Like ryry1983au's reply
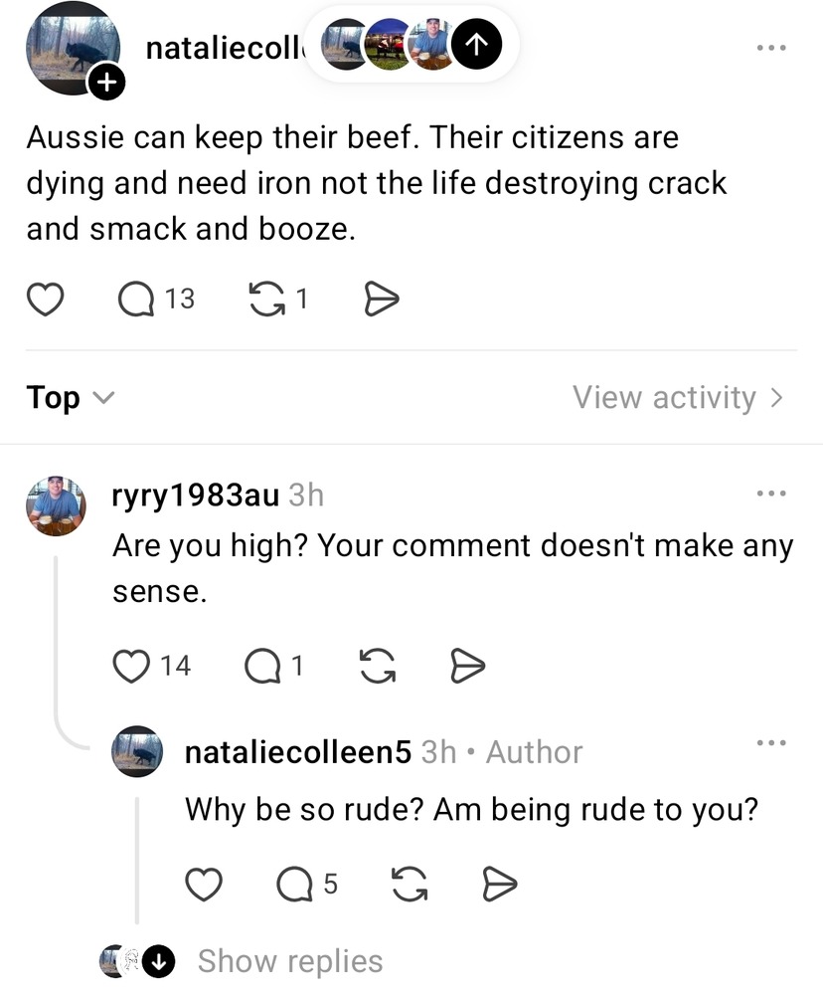This screenshot has width=823, height=995. coord(151,666)
